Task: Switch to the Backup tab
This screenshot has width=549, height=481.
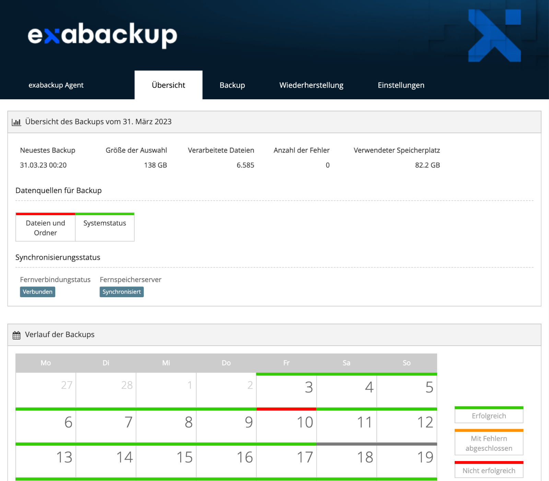Action: click(232, 85)
